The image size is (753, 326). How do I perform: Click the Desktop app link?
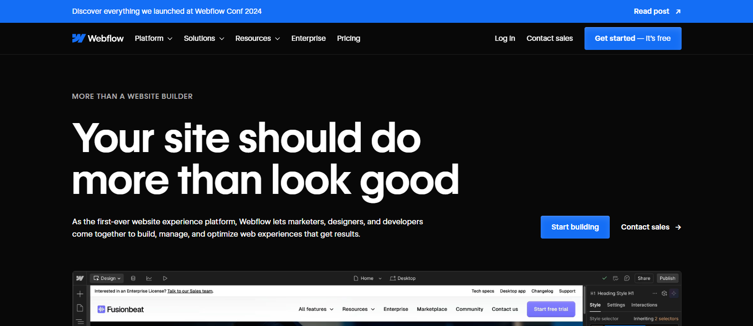(x=513, y=291)
